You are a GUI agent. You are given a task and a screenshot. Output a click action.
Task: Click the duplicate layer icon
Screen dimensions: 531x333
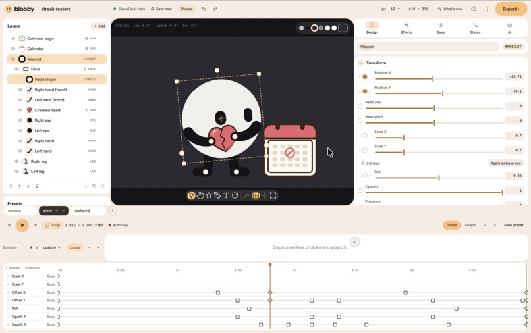[x=94, y=186]
